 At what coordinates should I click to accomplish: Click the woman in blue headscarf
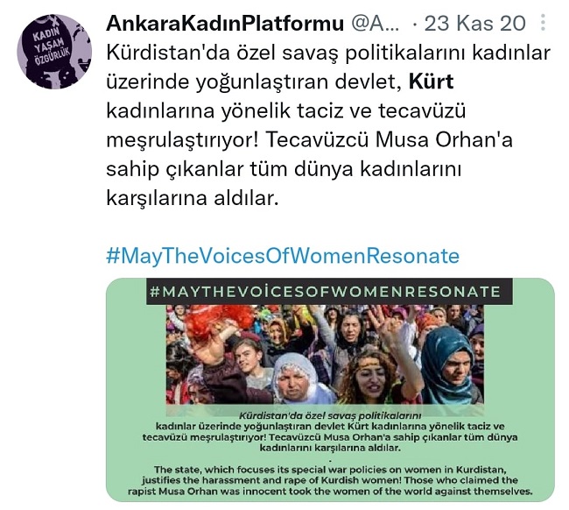tap(452, 365)
